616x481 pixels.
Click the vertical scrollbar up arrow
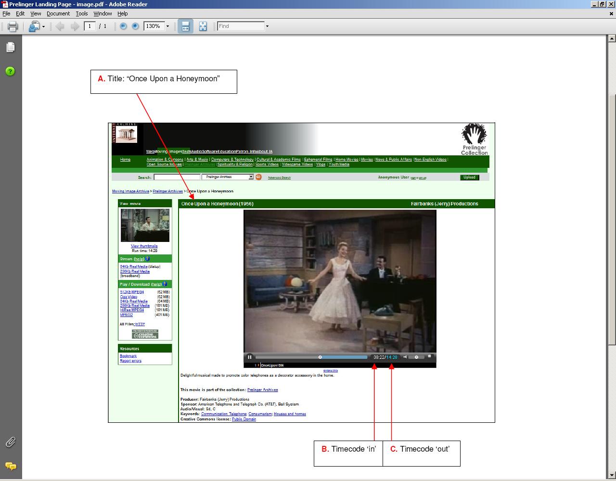tap(612, 38)
